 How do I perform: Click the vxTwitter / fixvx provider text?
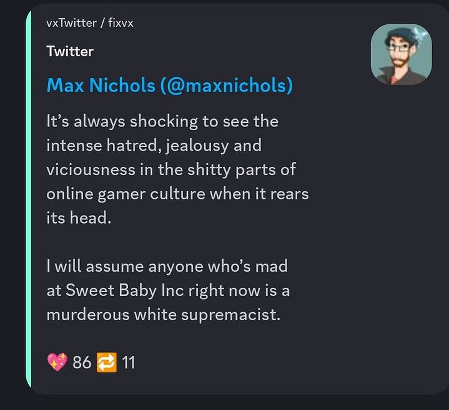pyautogui.click(x=90, y=23)
